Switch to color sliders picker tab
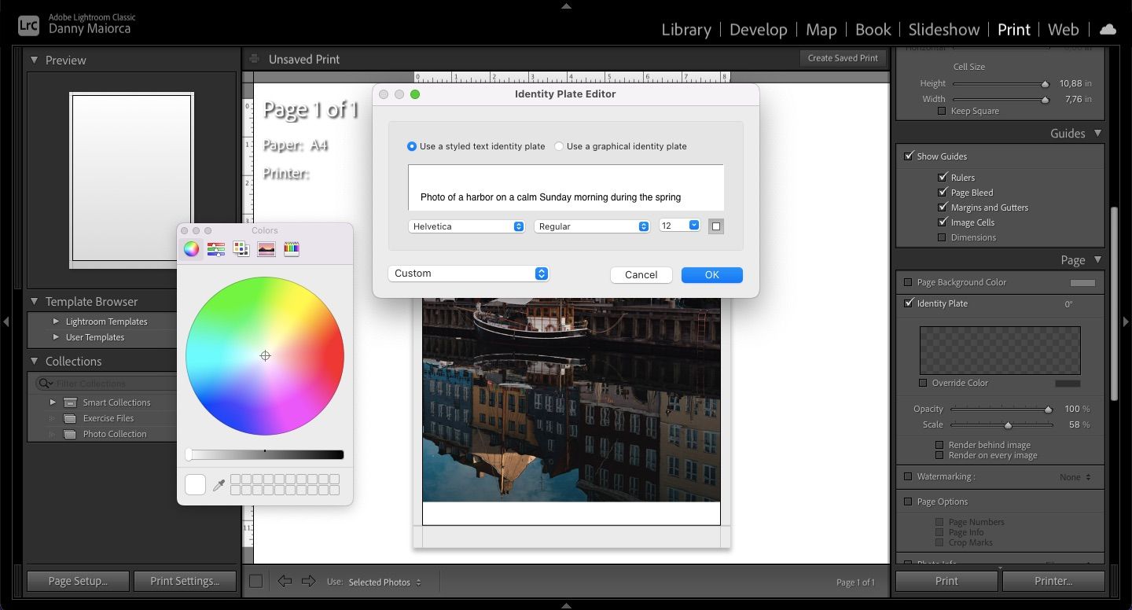 point(216,249)
